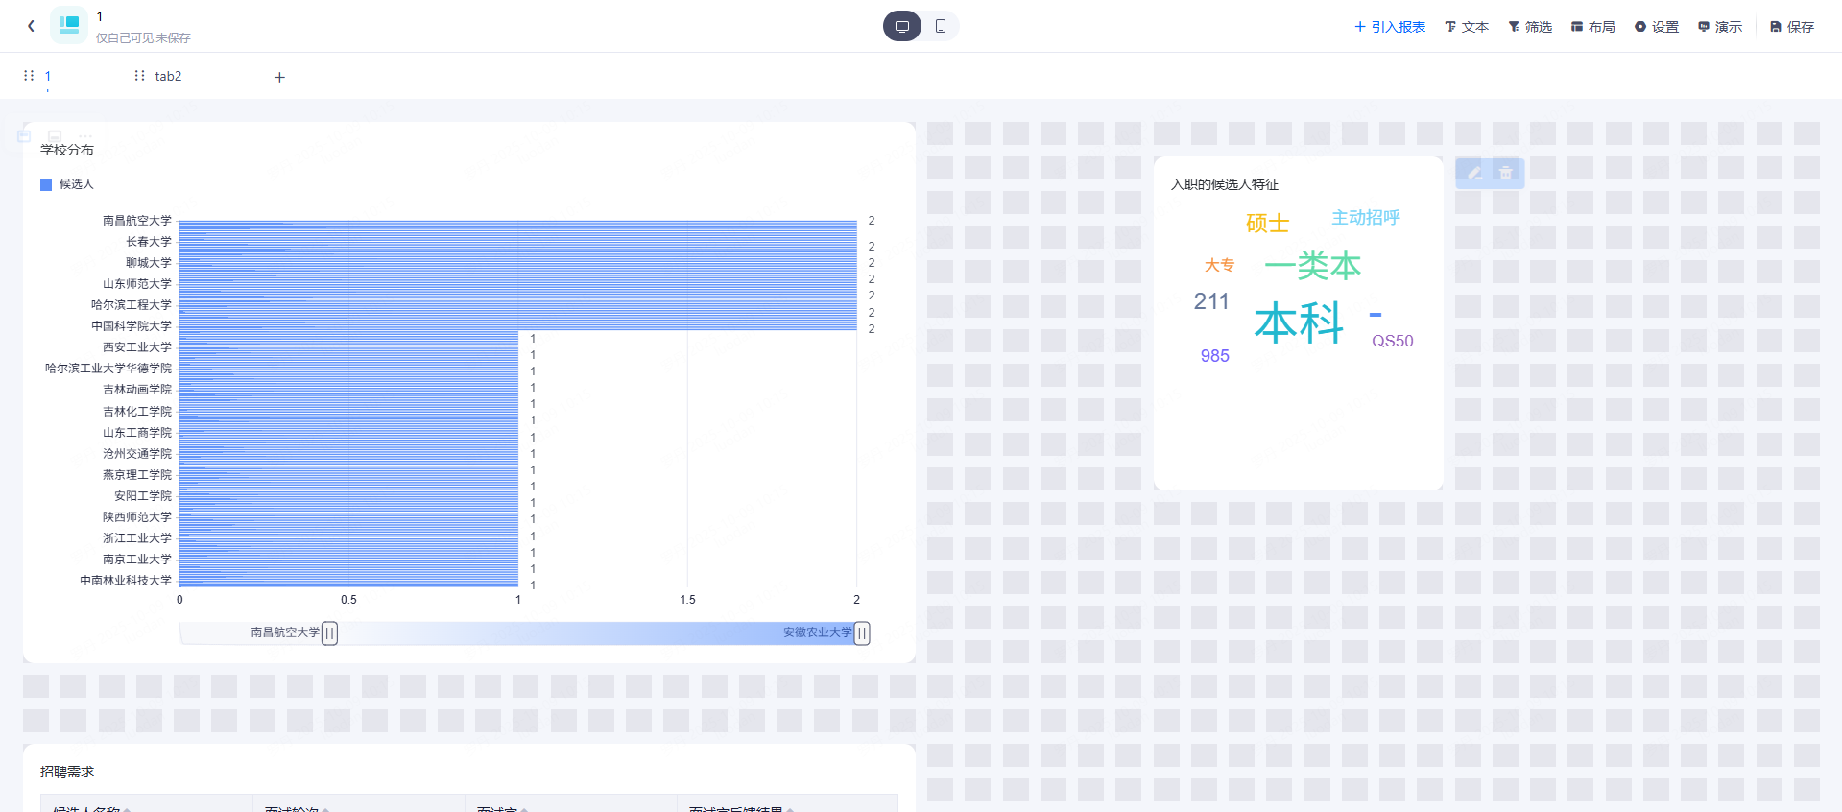Start 演示 presentation mode
Viewport: 1842px width, 812px height.
[x=1720, y=27]
